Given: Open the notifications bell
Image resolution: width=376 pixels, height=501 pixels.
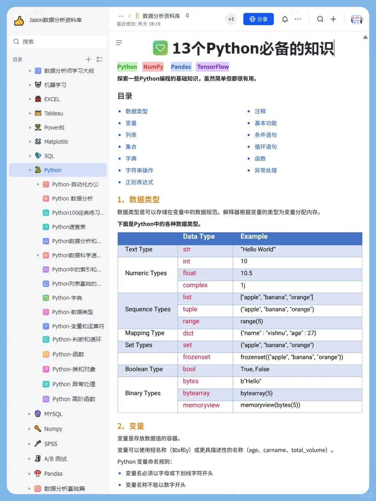Looking at the screenshot, I should pyautogui.click(x=285, y=19).
